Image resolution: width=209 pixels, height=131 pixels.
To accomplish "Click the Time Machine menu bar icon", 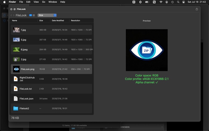I will click(172, 2).
